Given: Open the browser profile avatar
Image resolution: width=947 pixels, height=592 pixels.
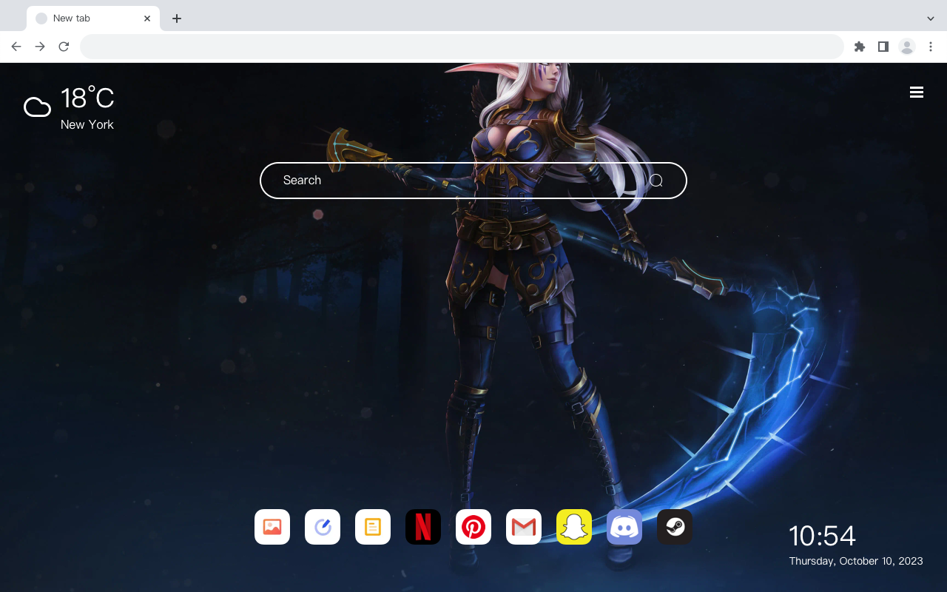Looking at the screenshot, I should (x=907, y=47).
